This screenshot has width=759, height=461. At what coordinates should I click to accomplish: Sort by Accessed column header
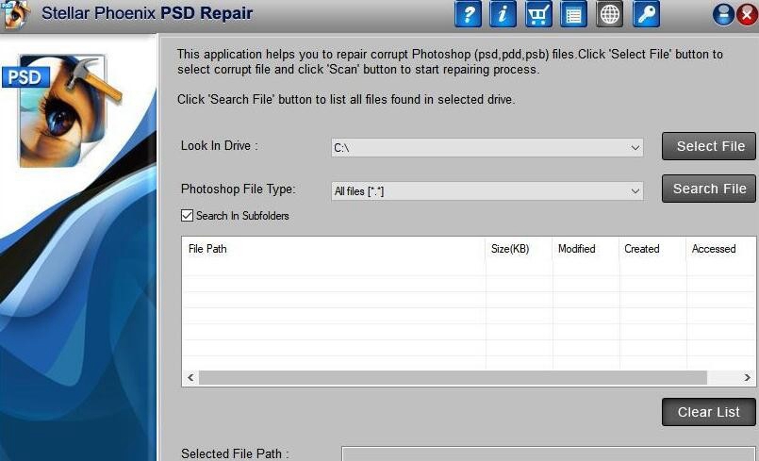720,249
